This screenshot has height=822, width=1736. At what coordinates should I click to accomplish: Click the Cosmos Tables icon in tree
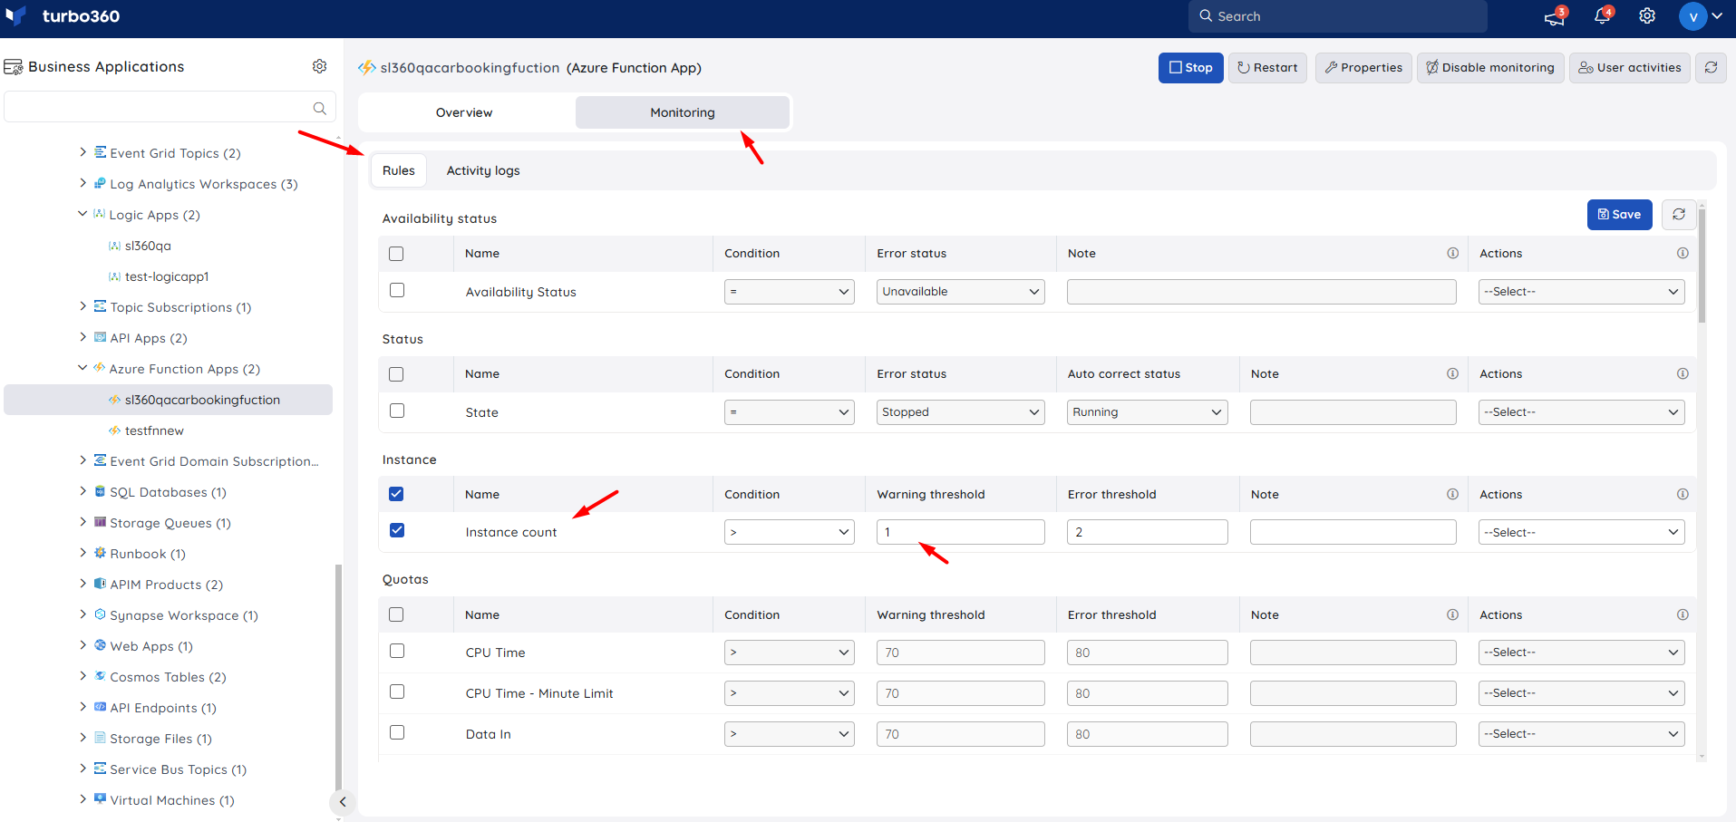click(100, 677)
